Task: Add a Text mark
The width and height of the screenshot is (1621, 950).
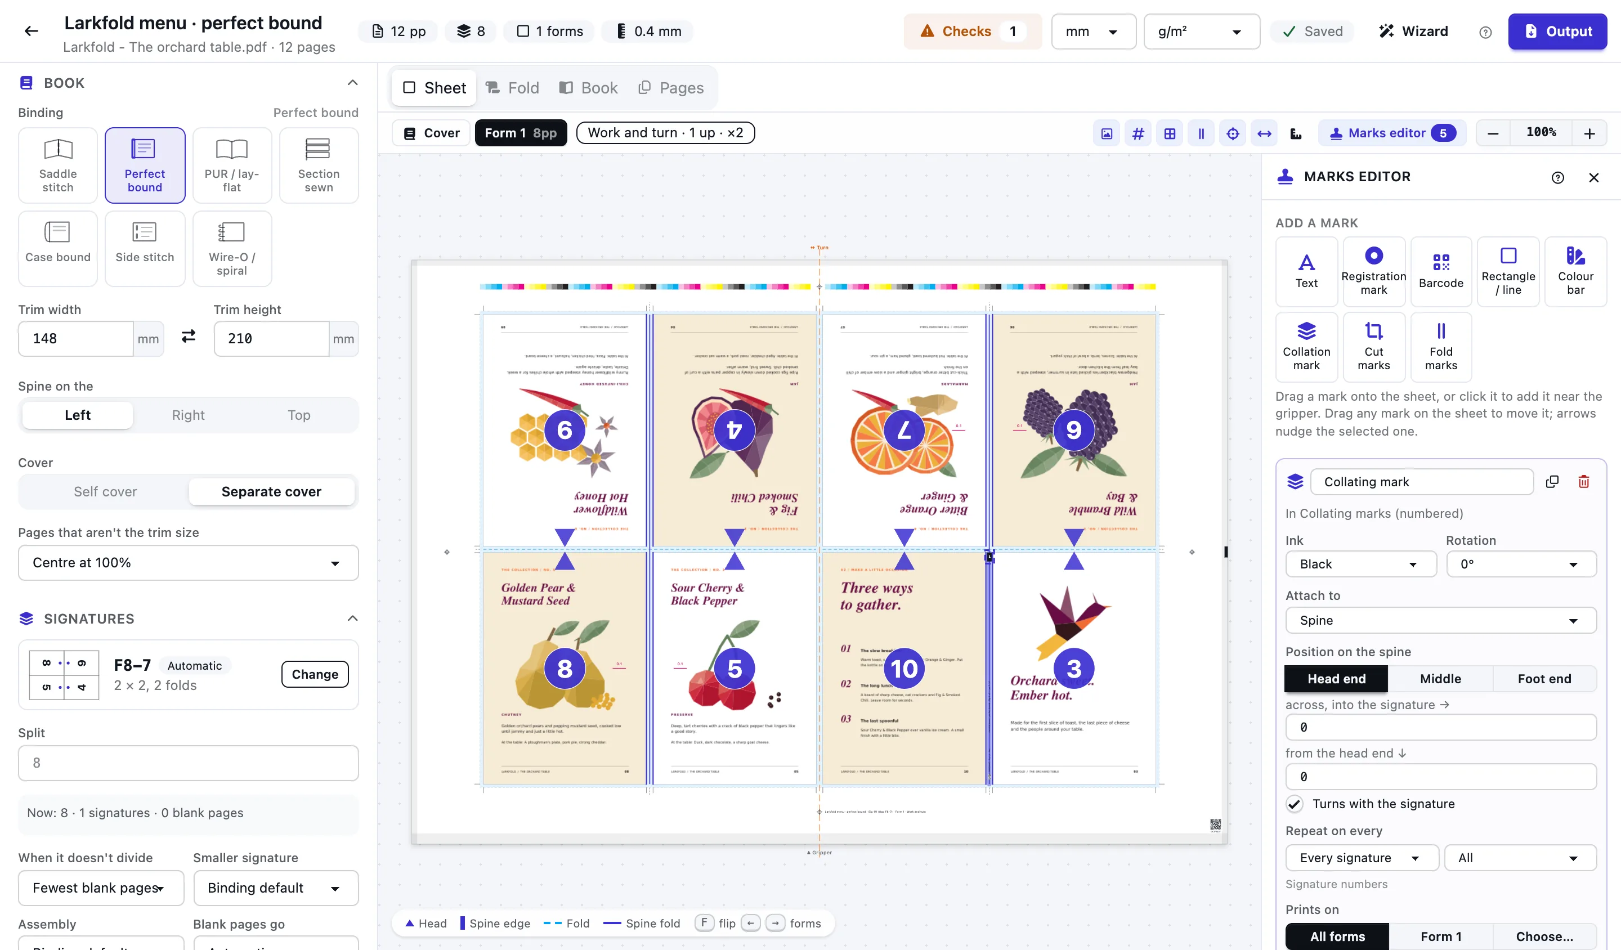Action: [x=1306, y=271]
